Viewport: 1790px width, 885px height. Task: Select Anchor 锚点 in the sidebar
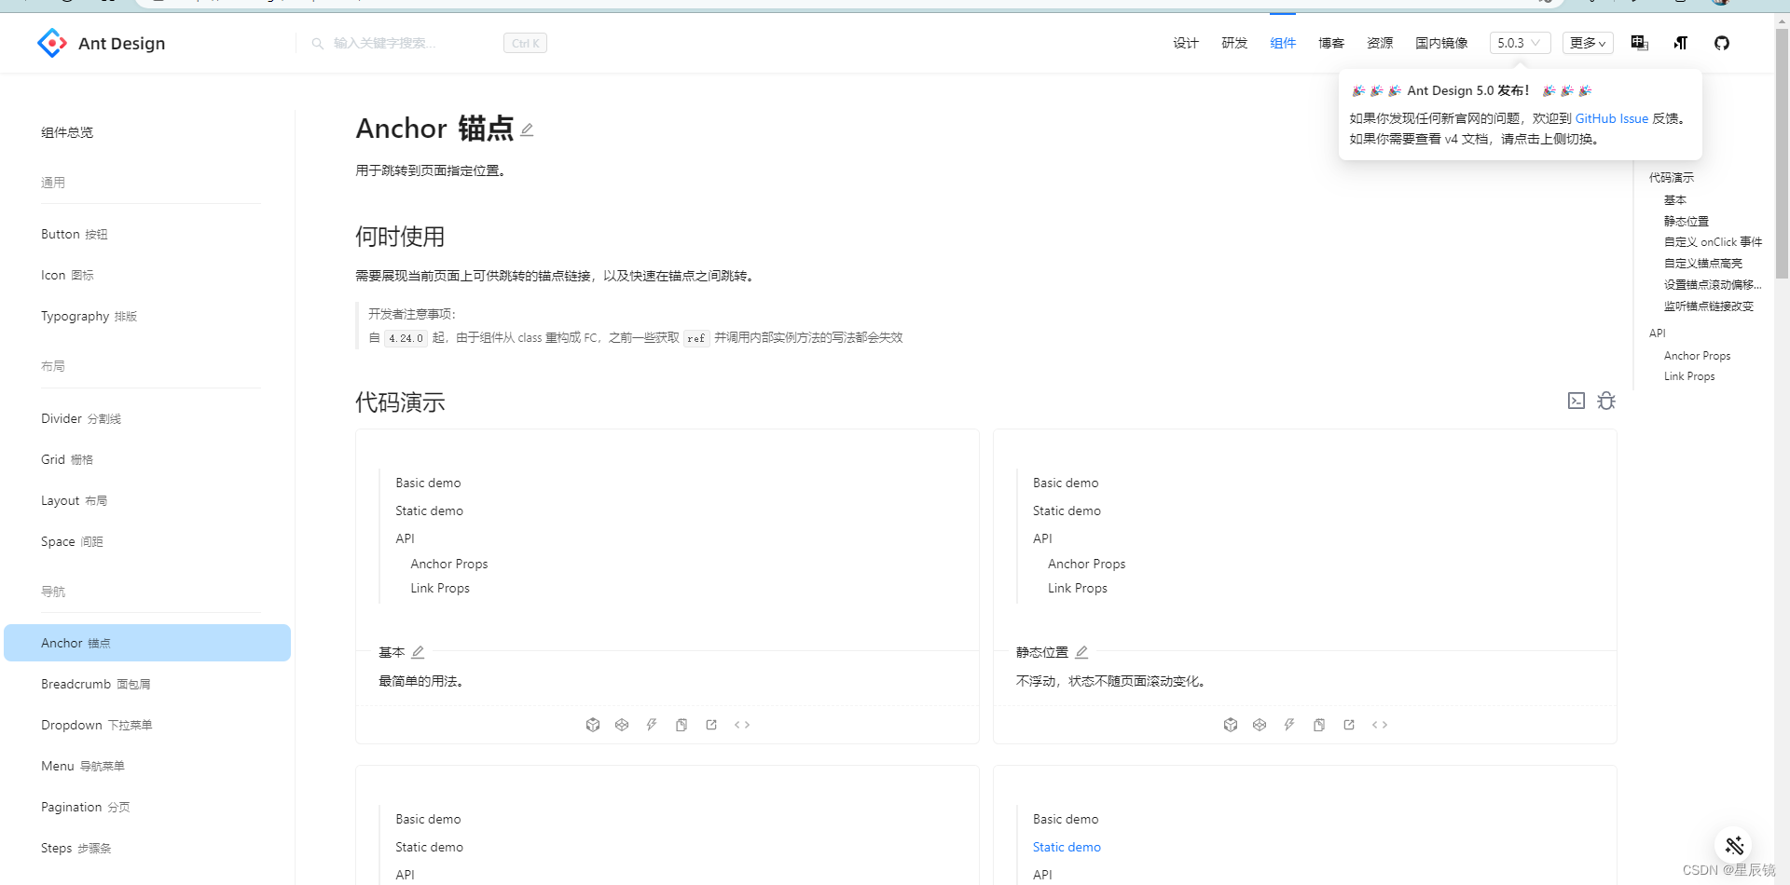click(147, 643)
